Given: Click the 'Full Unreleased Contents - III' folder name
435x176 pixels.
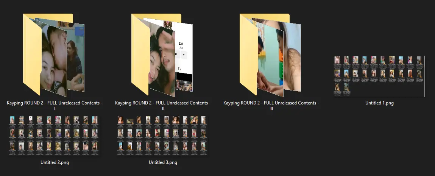Looking at the screenshot, I should [x=271, y=106].
